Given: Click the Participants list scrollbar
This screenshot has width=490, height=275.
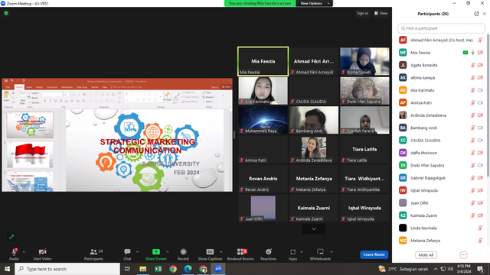Looking at the screenshot, I should 488,106.
